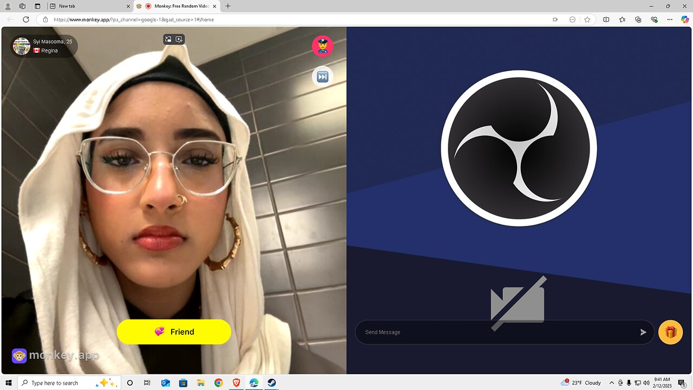Open Copilot in the Edge sidebar
This screenshot has height=390, width=693.
coord(685,19)
